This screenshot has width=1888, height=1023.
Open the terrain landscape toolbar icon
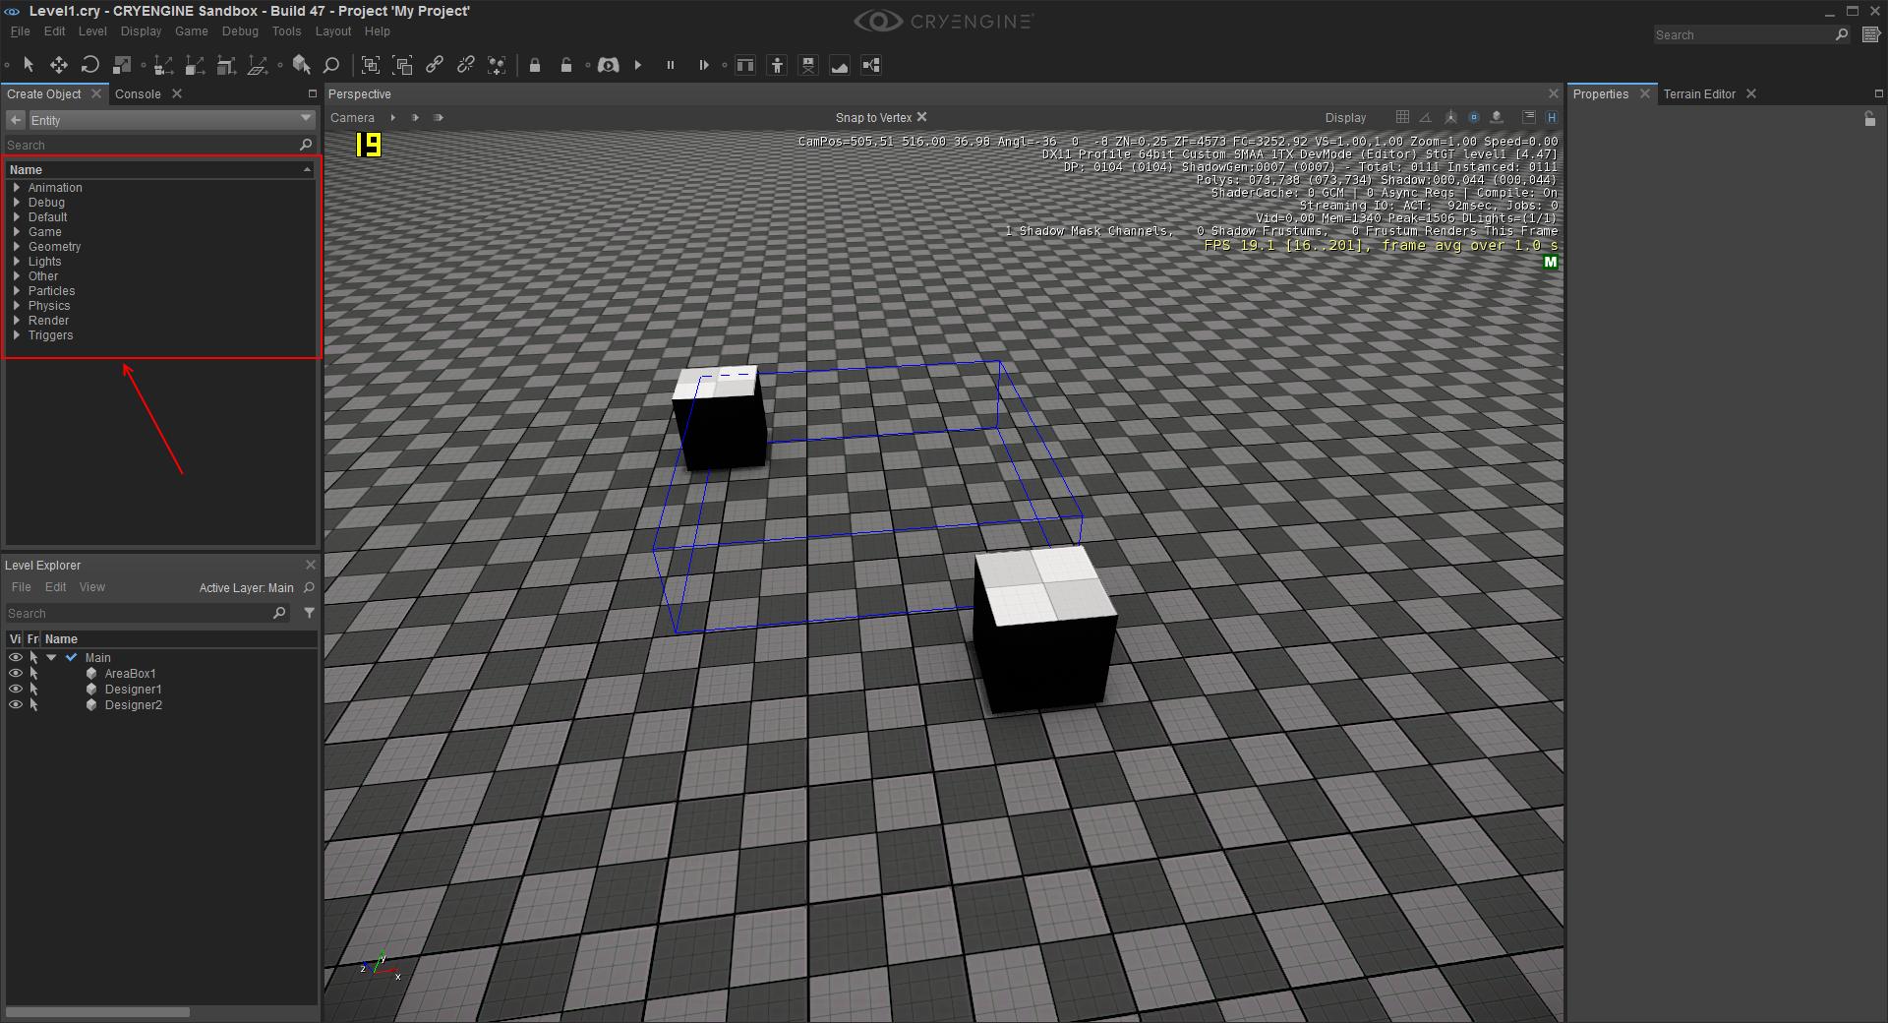[x=840, y=65]
